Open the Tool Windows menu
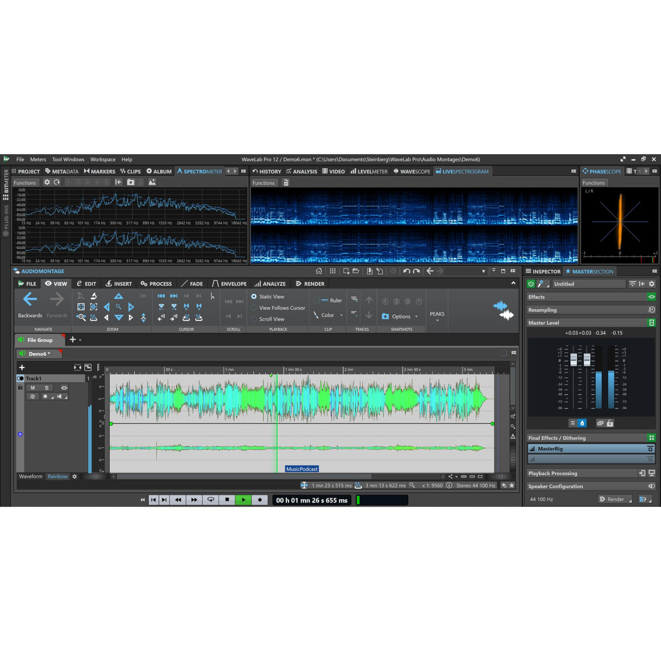Image resolution: width=661 pixels, height=661 pixels. 68,160
